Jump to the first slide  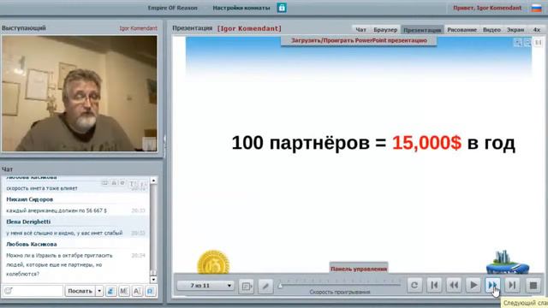point(434,285)
